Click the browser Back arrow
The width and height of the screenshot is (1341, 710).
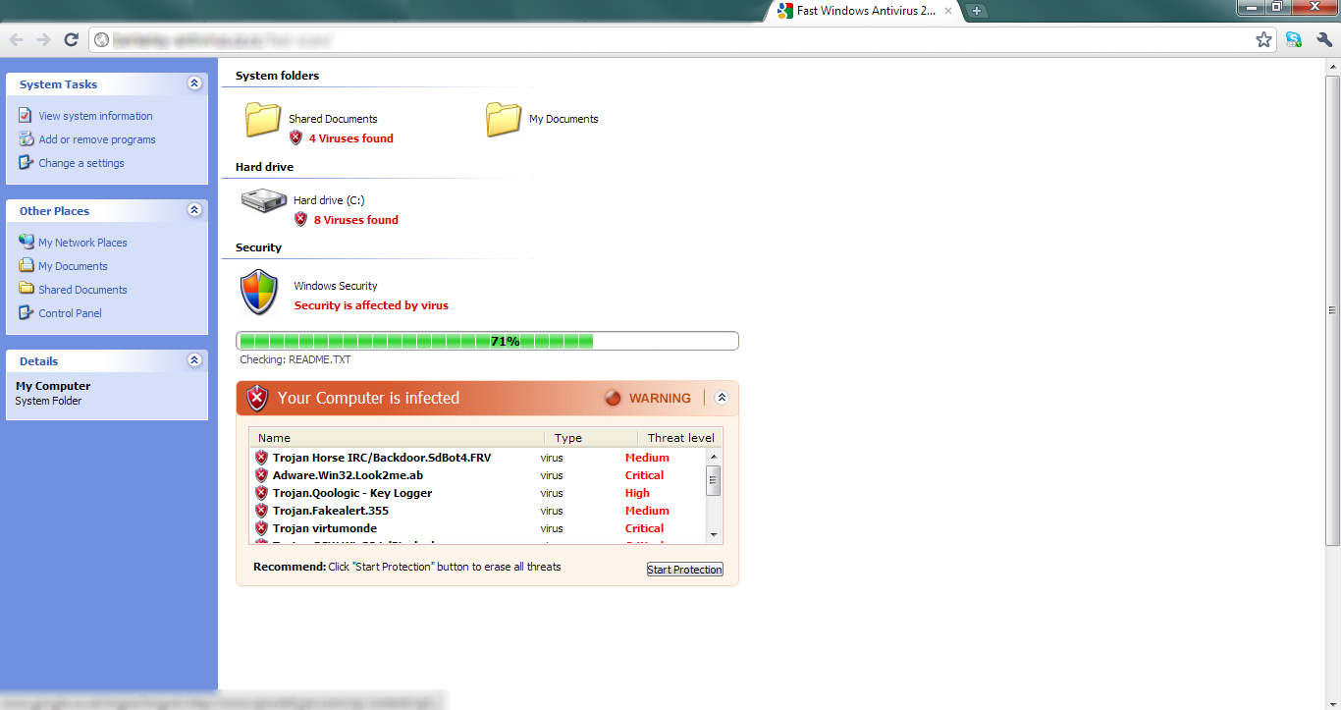pyautogui.click(x=16, y=39)
